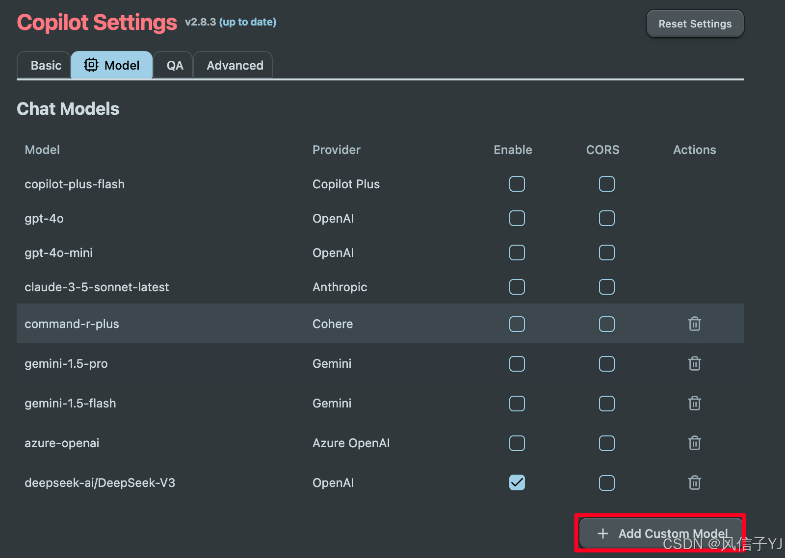
Task: Select the azure-openai model name
Action: 62,443
